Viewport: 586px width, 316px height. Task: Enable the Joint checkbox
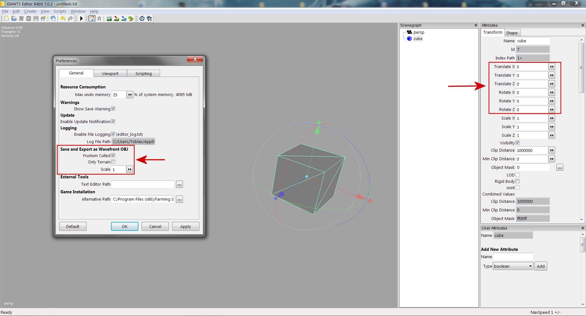point(518,188)
